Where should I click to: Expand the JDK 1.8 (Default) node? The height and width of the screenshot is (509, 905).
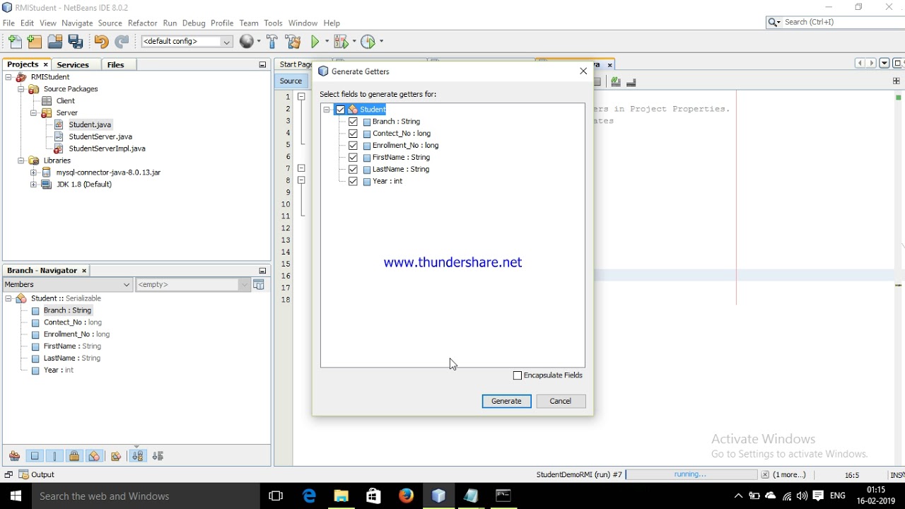pos(33,185)
